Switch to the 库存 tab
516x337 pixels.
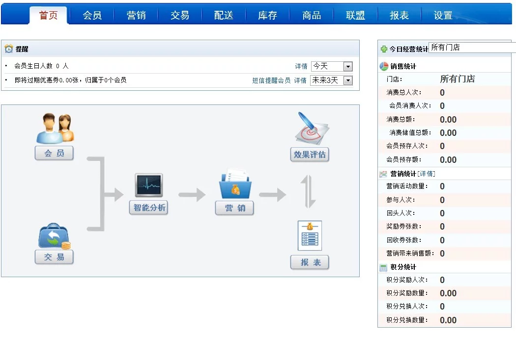267,15
